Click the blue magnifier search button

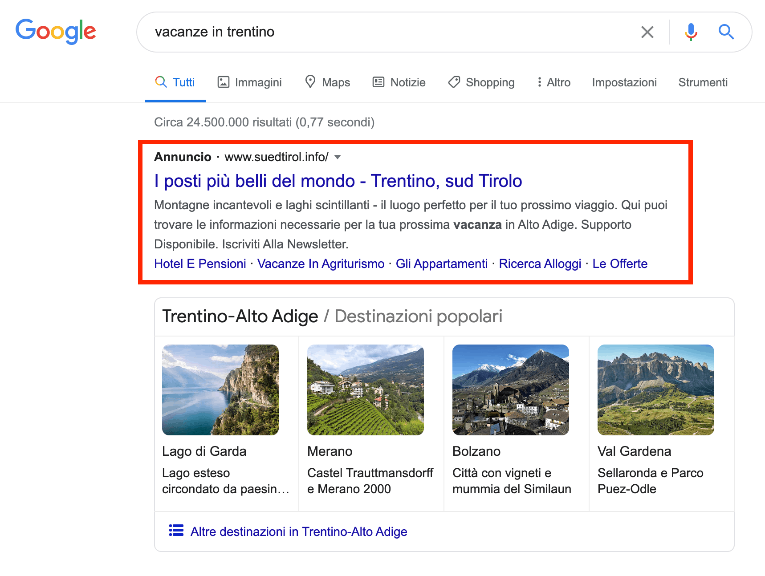pos(726,32)
